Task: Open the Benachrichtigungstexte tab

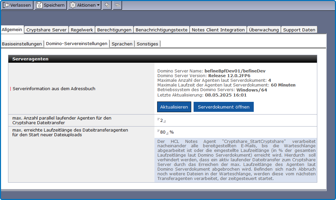Action: [x=161, y=30]
